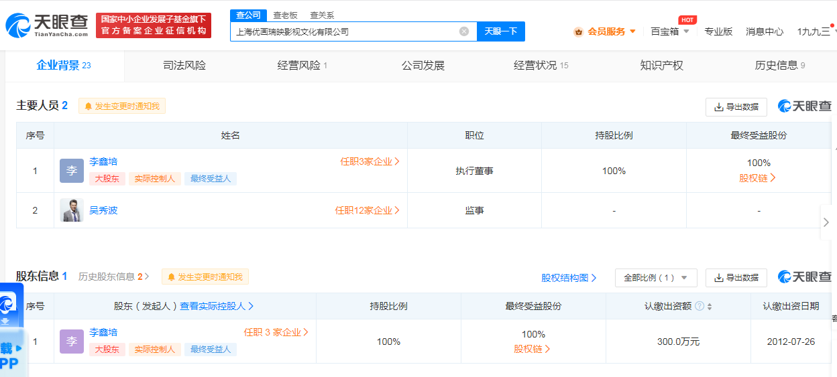Open 李鑫培 name link in 股东信息 table
The width and height of the screenshot is (837, 377).
coord(103,332)
